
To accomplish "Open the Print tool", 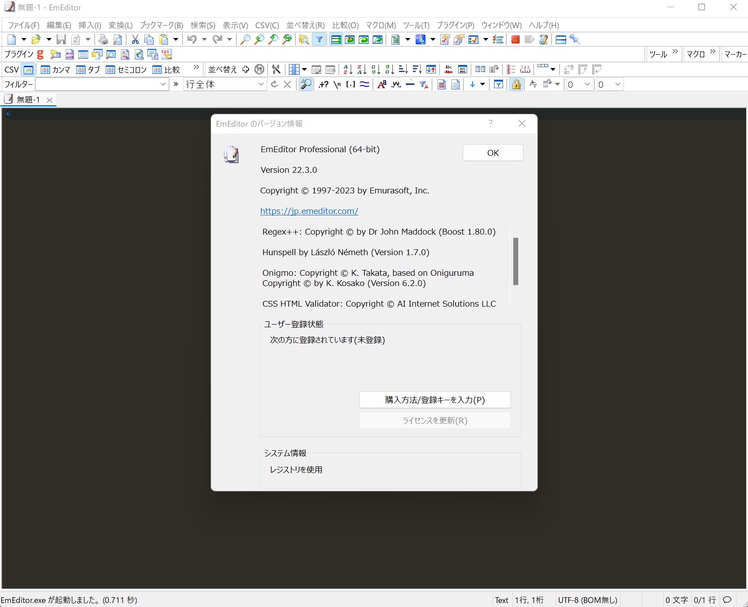I will pos(103,39).
